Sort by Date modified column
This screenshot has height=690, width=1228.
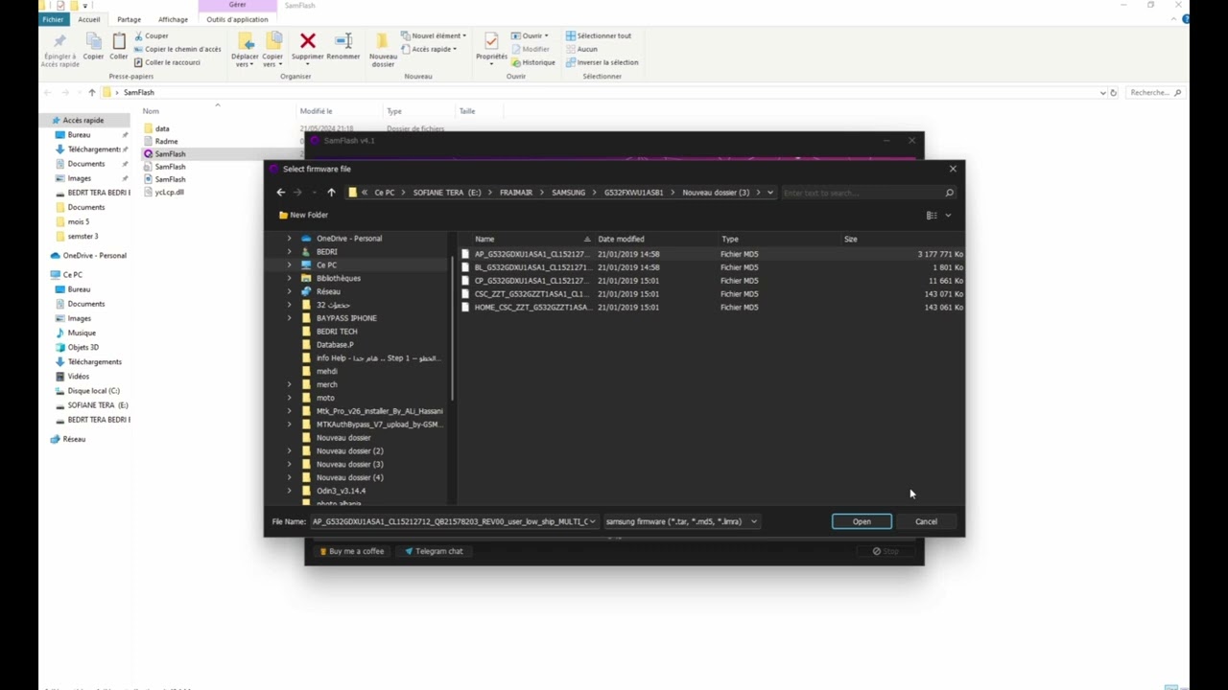(x=621, y=239)
